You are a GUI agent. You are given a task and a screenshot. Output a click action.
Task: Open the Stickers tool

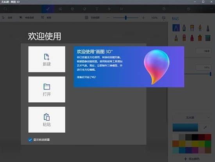84,9
